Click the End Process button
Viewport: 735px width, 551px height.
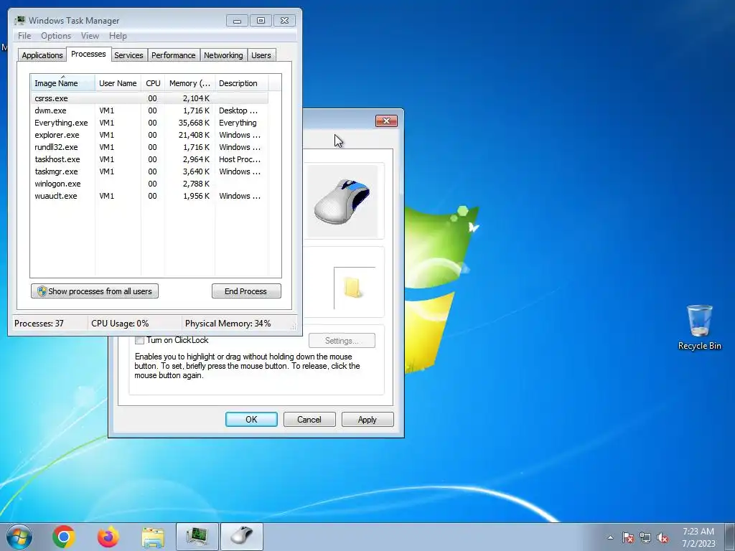tap(246, 291)
